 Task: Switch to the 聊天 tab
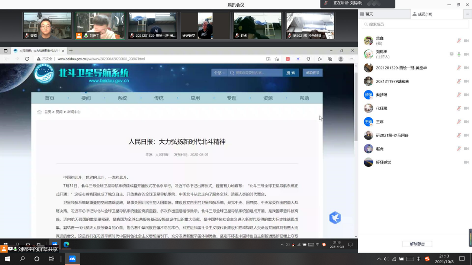[384, 14]
